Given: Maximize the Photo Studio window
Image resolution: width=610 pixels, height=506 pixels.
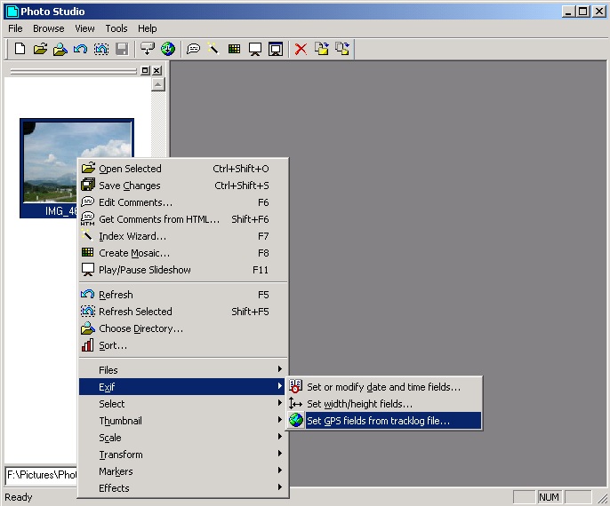Looking at the screenshot, I should (583, 12).
